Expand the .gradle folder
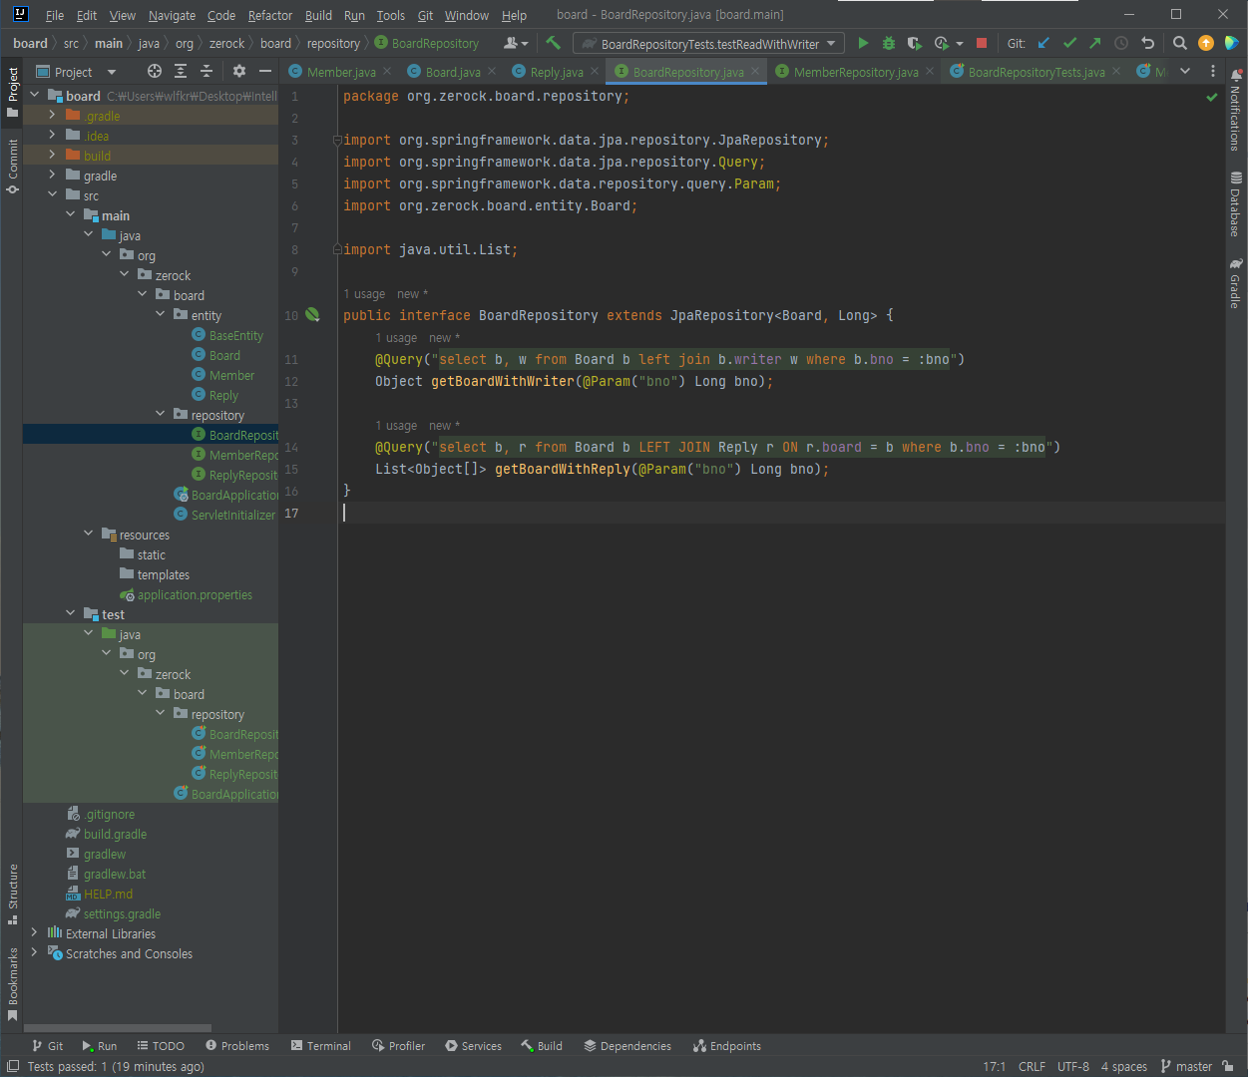 (x=52, y=115)
